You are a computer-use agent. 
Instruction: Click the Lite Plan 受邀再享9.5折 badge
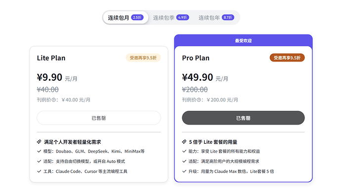pos(143,58)
